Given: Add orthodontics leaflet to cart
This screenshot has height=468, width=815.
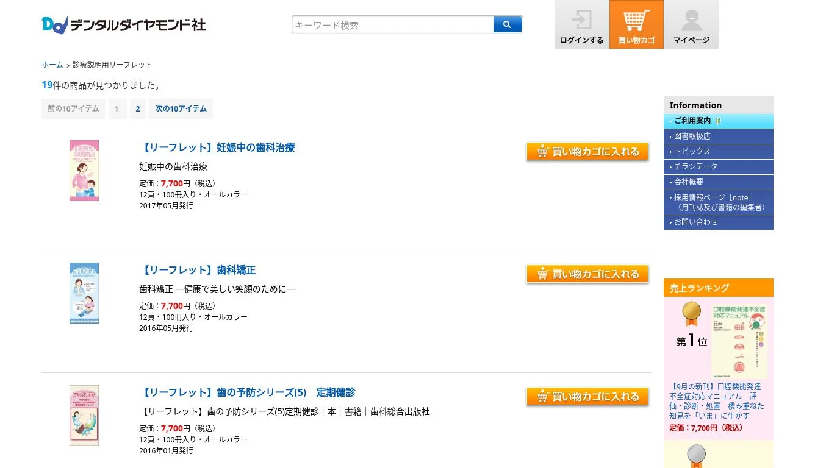Looking at the screenshot, I should click(x=587, y=274).
